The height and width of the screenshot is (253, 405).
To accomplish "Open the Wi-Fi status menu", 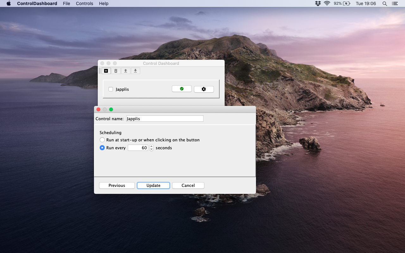I will pyautogui.click(x=327, y=3).
